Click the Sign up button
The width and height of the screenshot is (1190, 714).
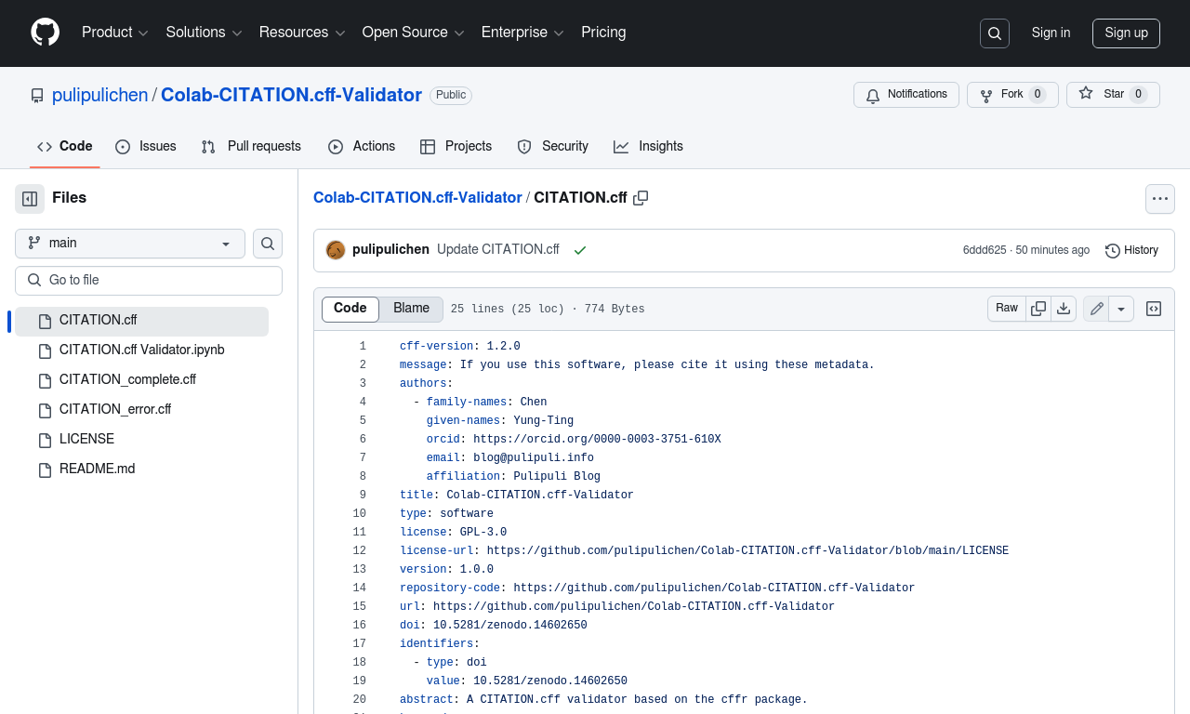[1126, 33]
